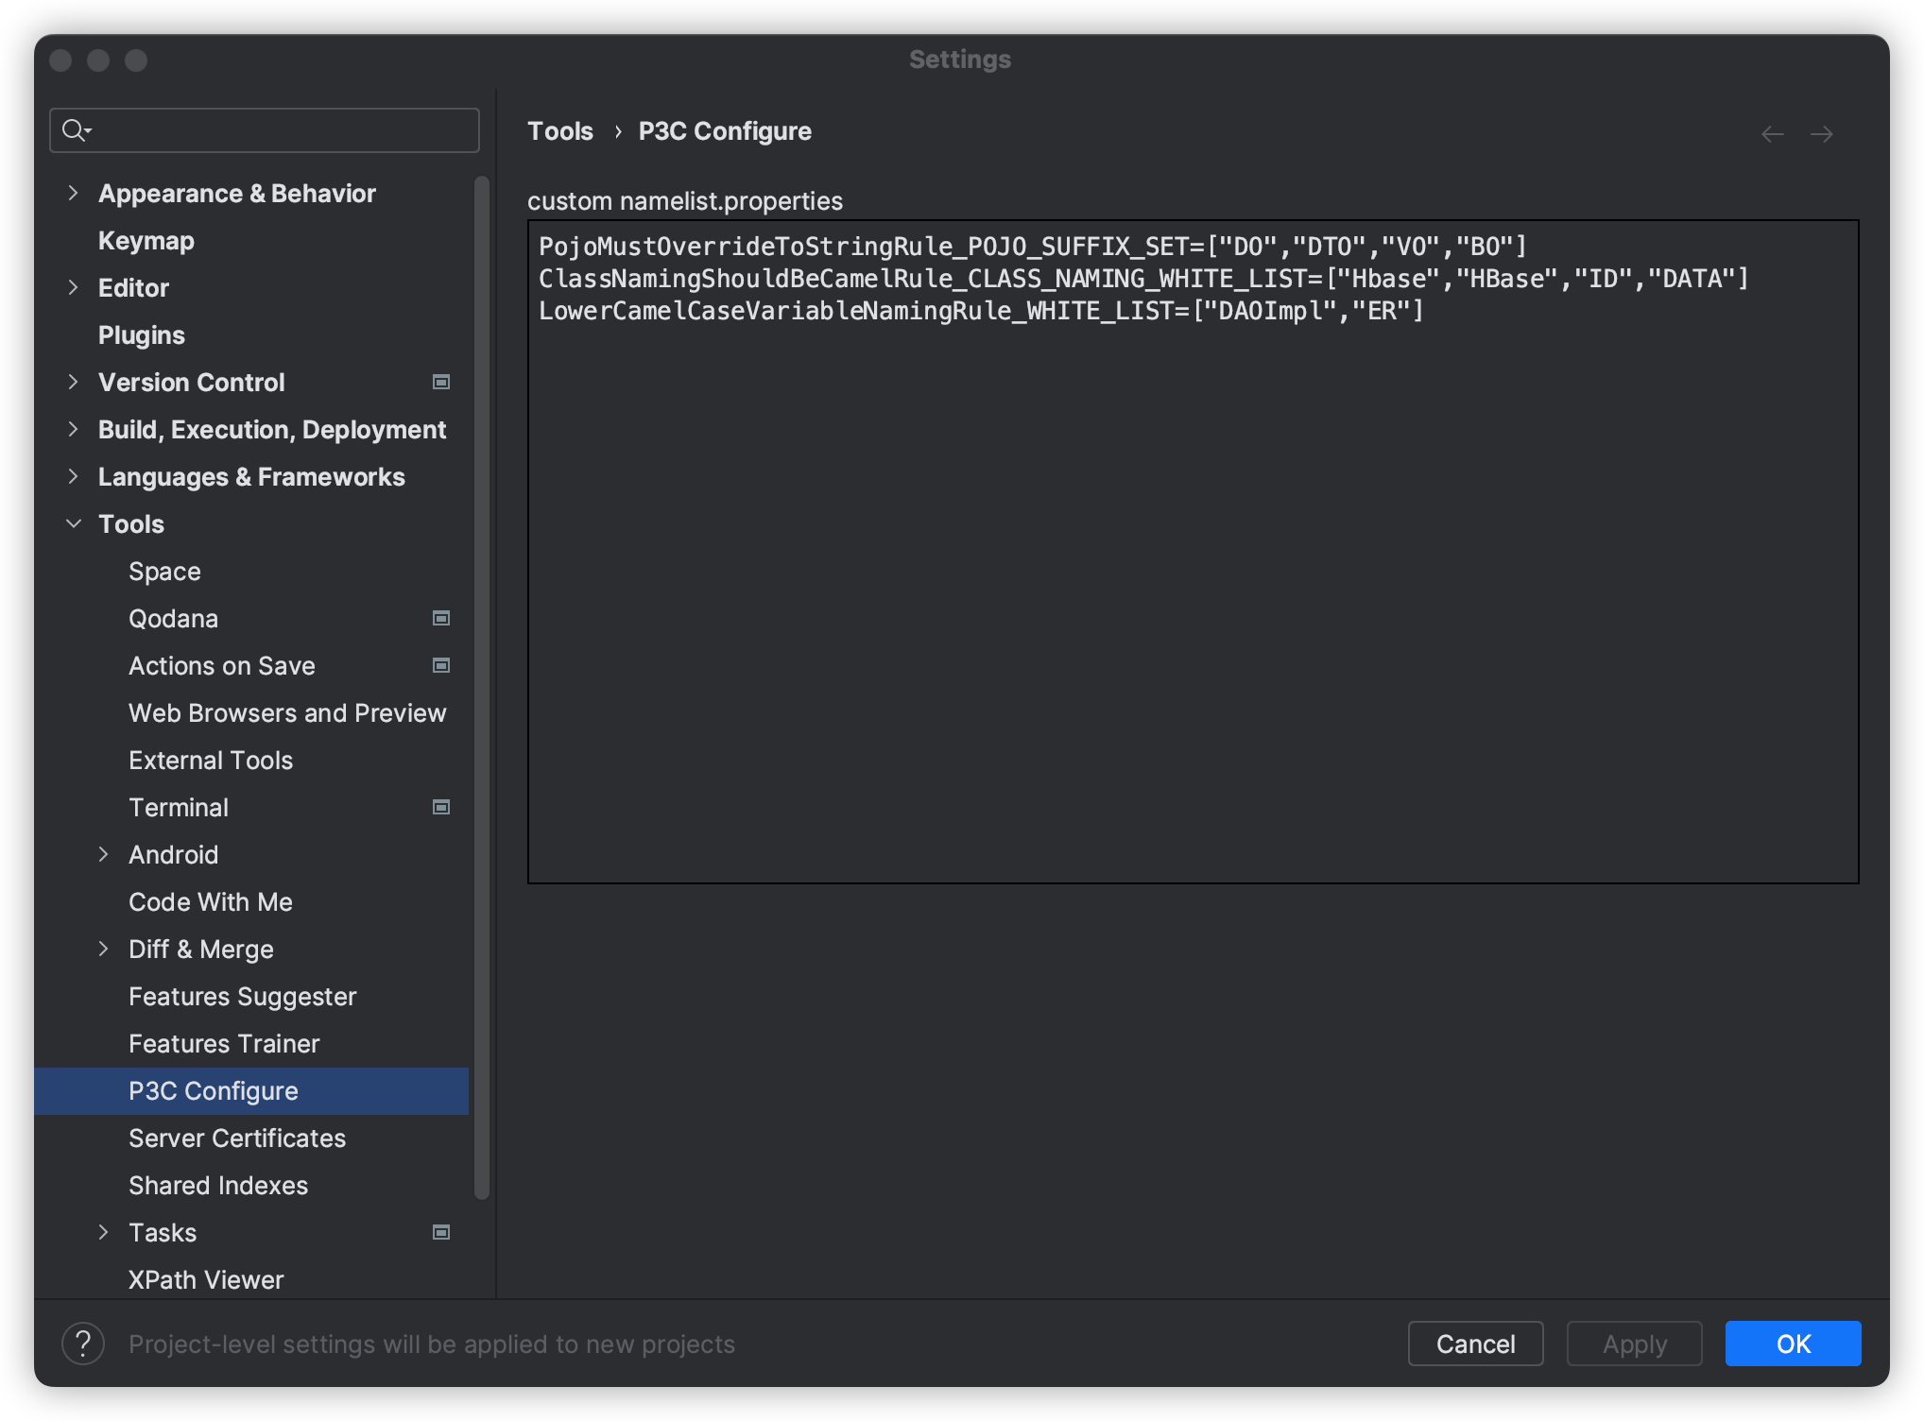
Task: Select P3C Configure in the breadcrumb
Action: point(724,130)
